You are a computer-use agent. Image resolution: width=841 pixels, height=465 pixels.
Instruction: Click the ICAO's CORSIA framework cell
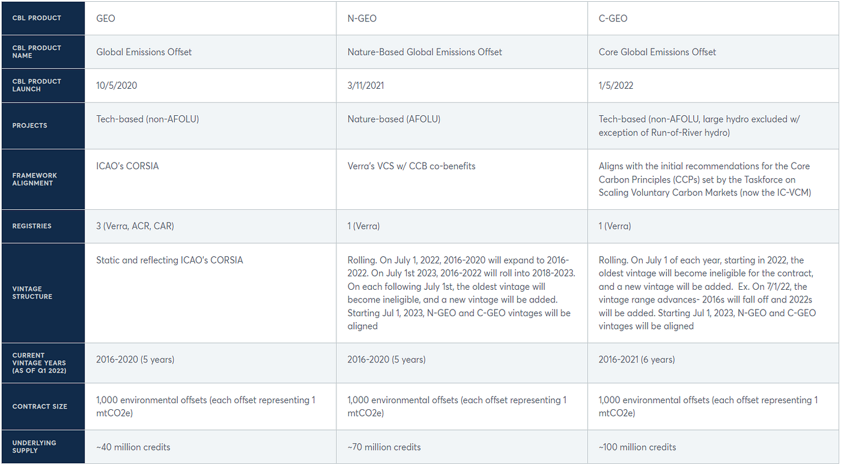point(210,179)
